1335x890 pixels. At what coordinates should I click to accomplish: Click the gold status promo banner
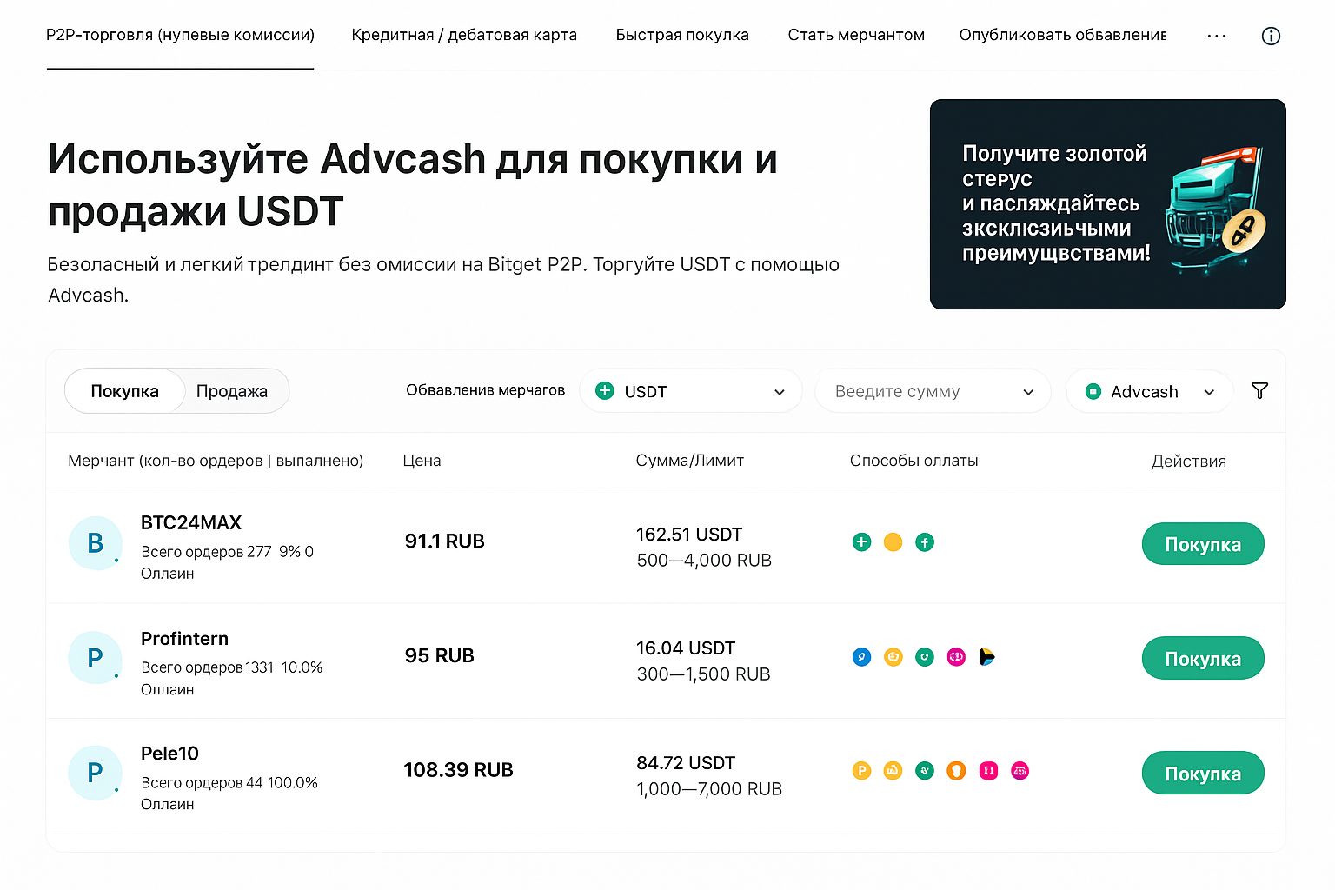[1107, 204]
